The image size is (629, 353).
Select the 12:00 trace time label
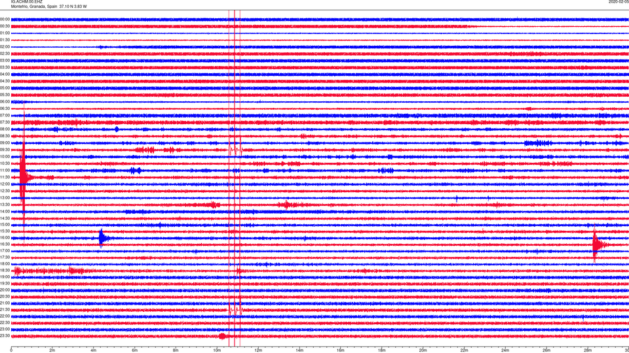[5, 184]
